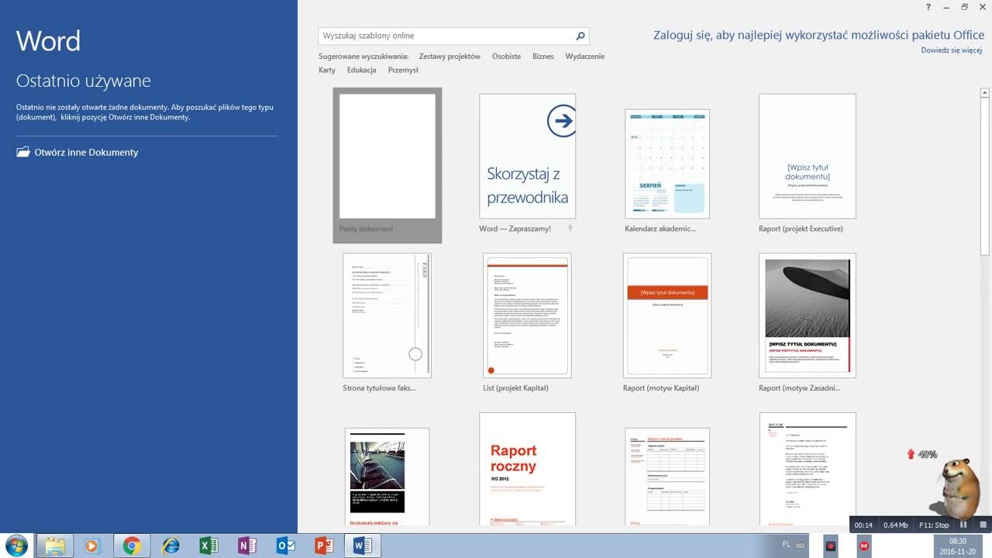Select the Osobiste suggested search

[x=506, y=57]
